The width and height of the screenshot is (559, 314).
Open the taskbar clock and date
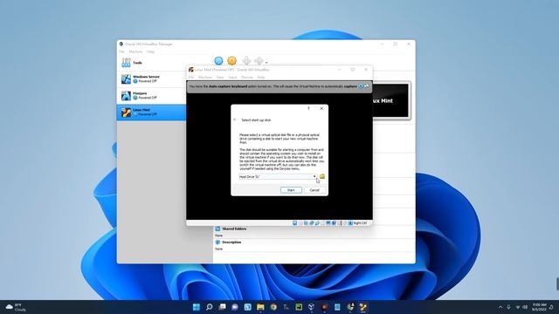pyautogui.click(x=539, y=307)
